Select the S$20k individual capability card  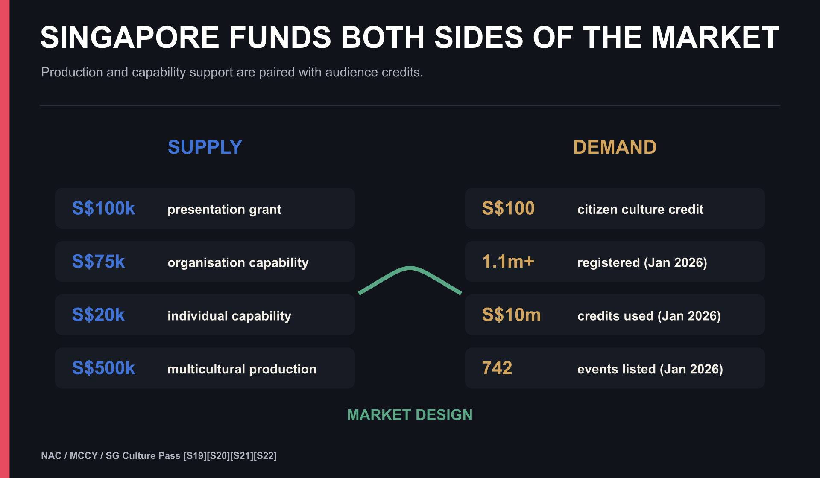click(x=205, y=315)
